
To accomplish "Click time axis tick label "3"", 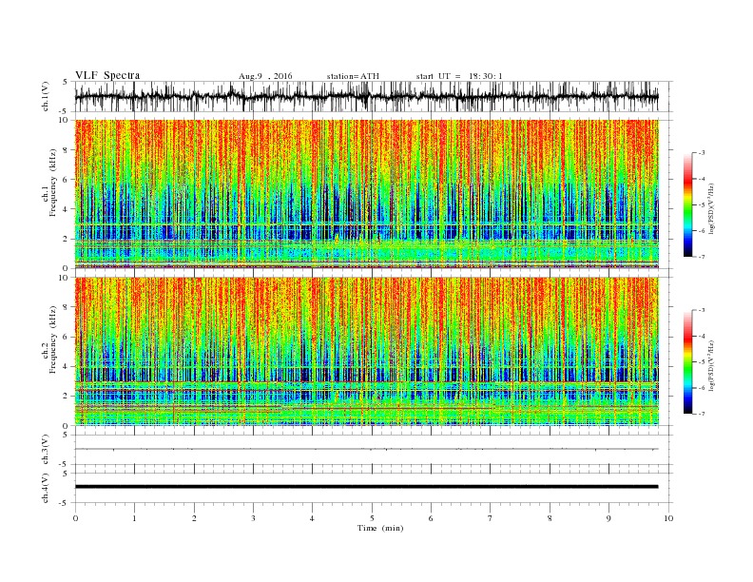I will click(253, 518).
